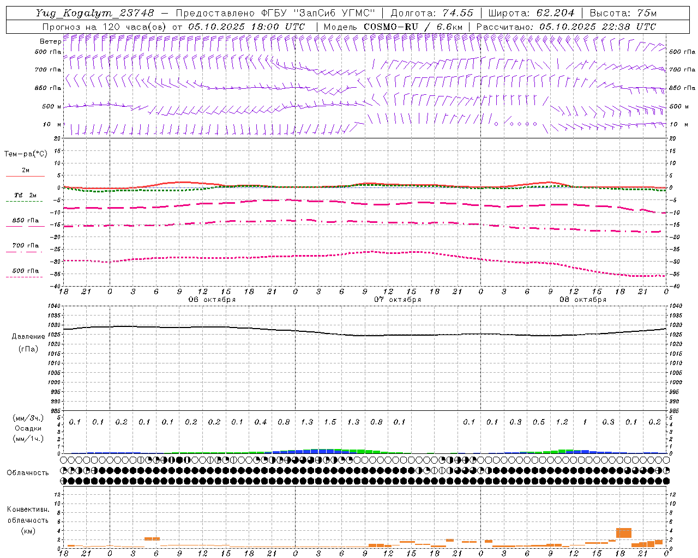Click the Конвективн. convective cloud label
The height and width of the screenshot is (558, 698).
coord(28,510)
